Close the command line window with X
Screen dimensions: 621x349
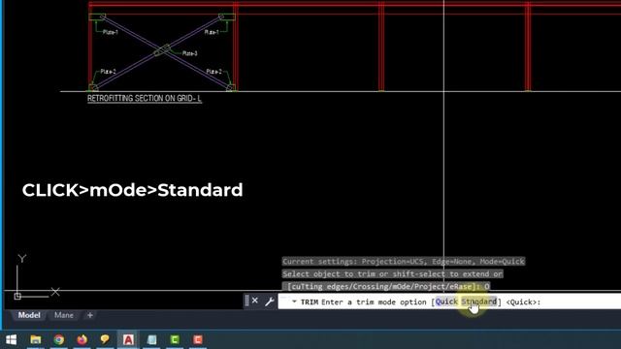pos(255,301)
